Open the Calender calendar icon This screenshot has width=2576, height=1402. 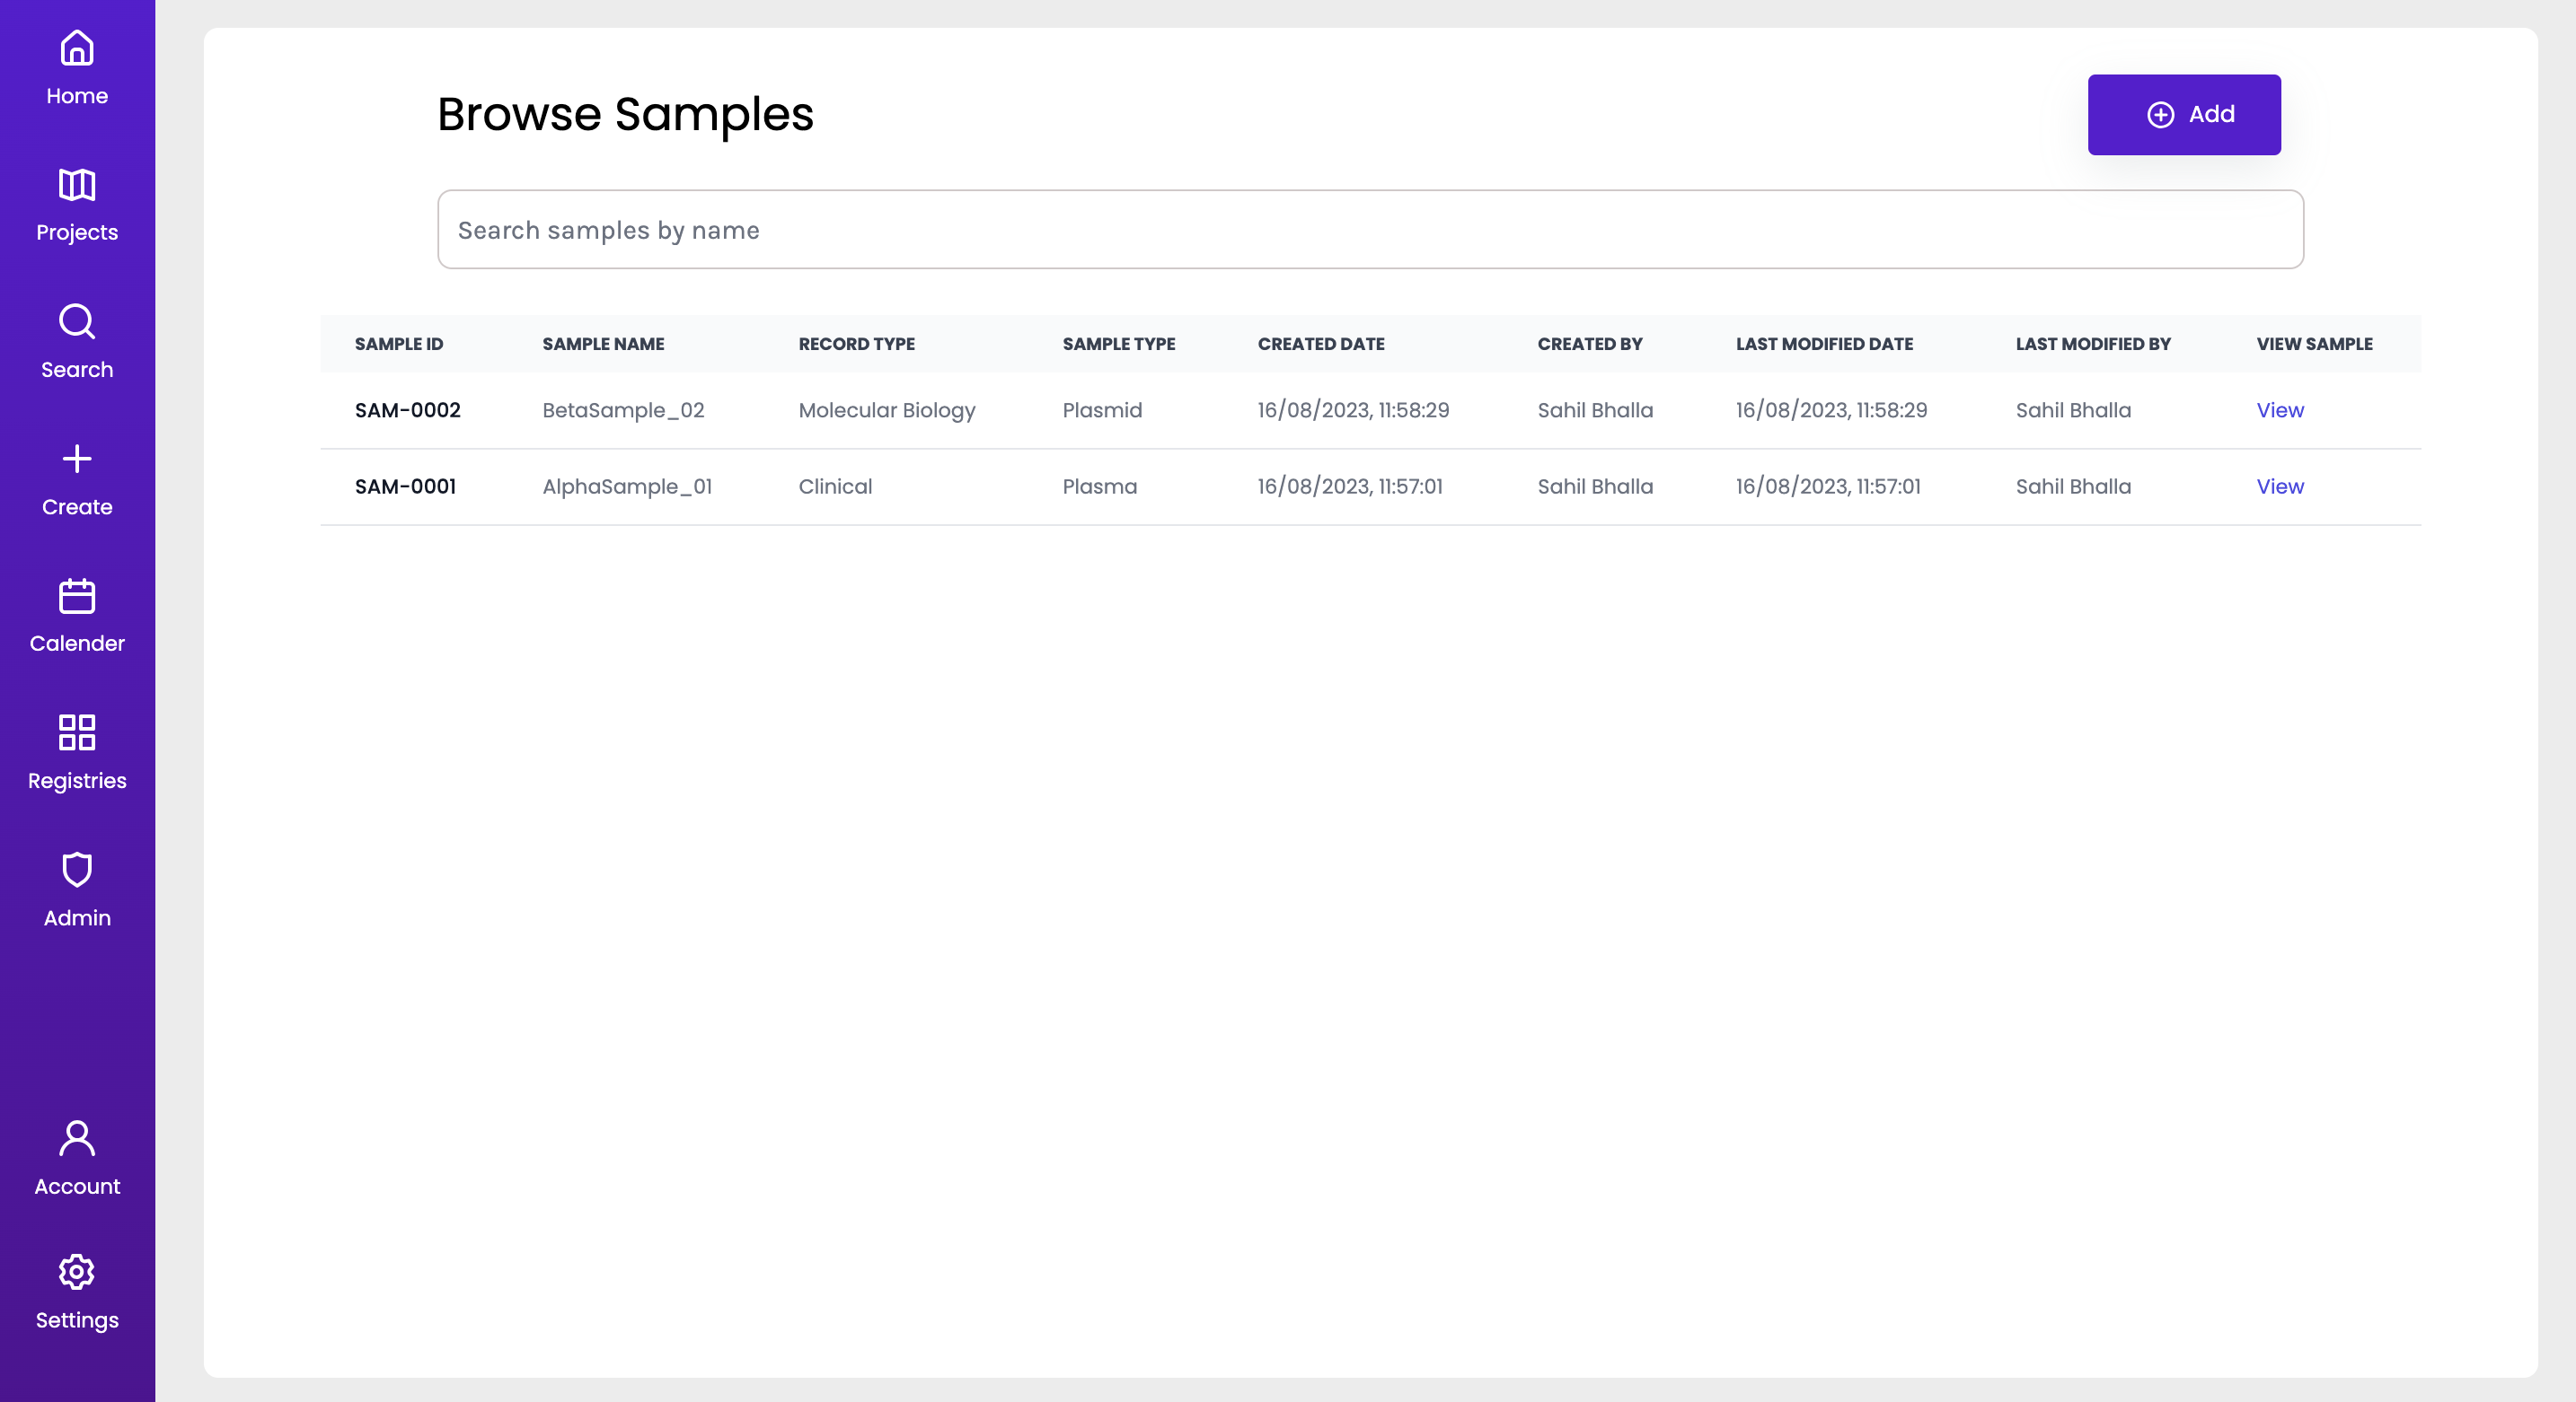[x=77, y=596]
